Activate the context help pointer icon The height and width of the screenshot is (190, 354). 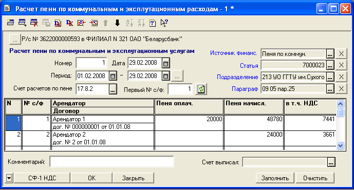pyautogui.click(x=164, y=23)
